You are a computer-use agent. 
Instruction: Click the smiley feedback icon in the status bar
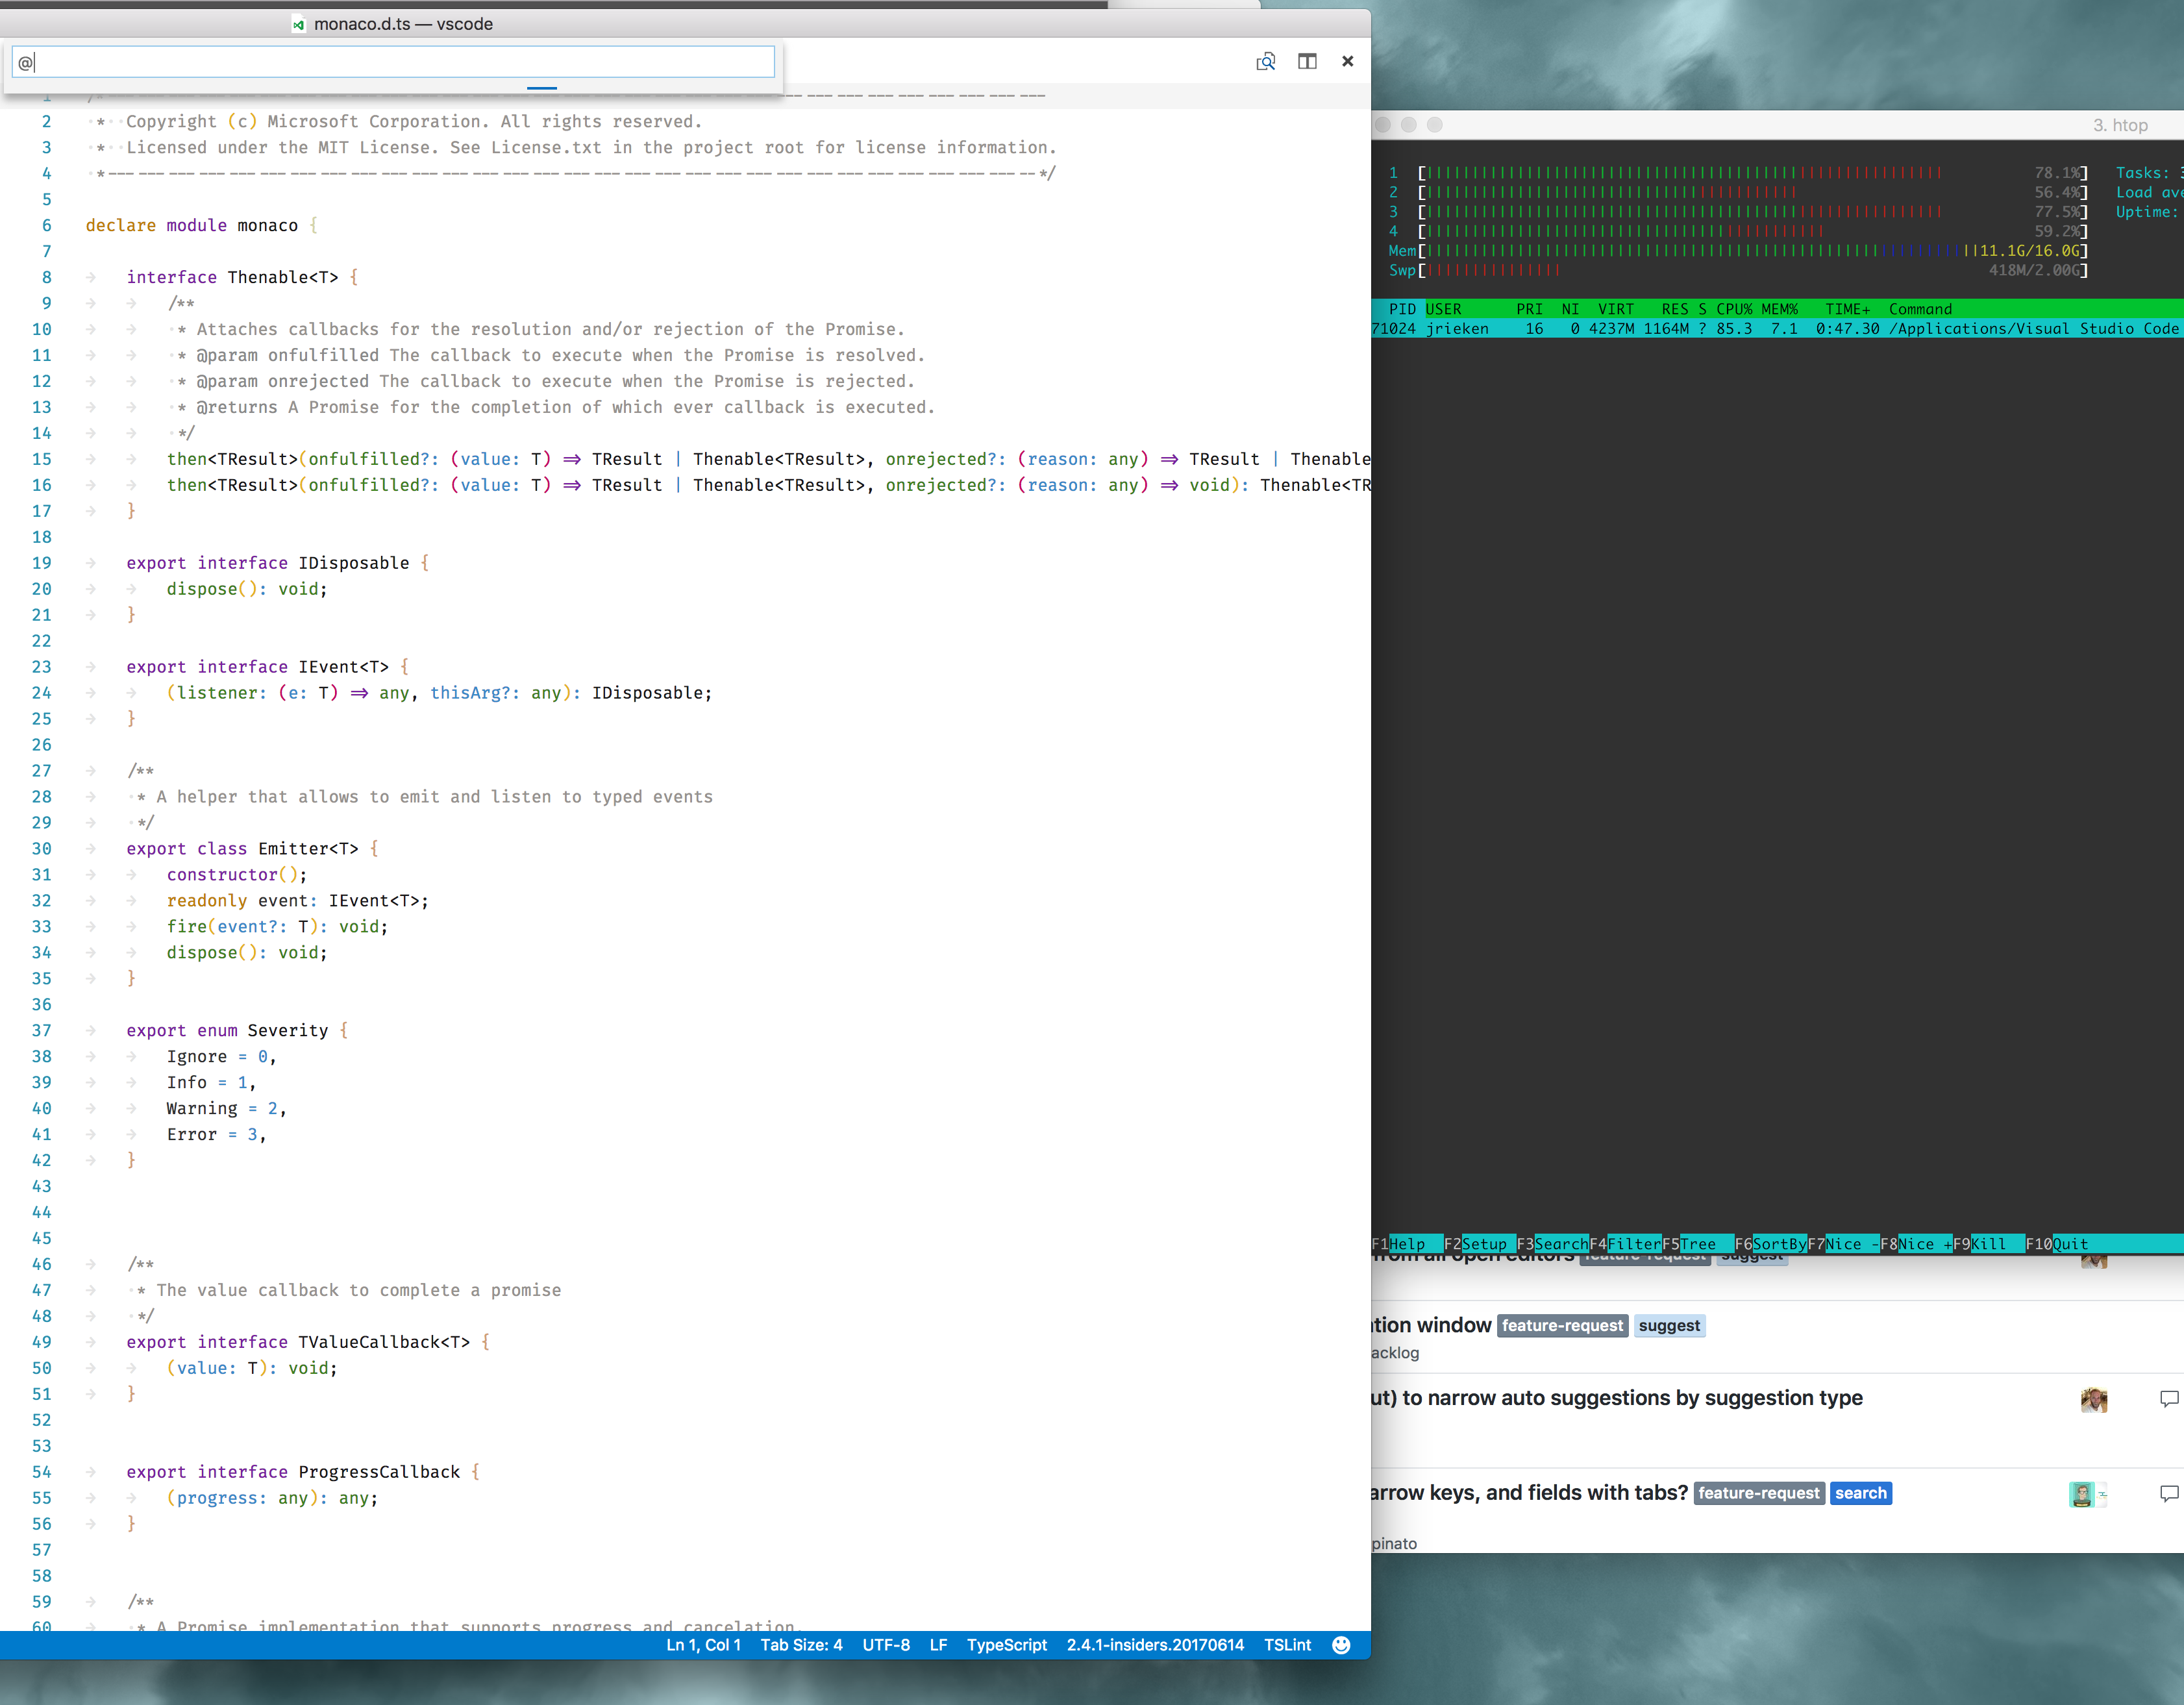(x=1340, y=1645)
